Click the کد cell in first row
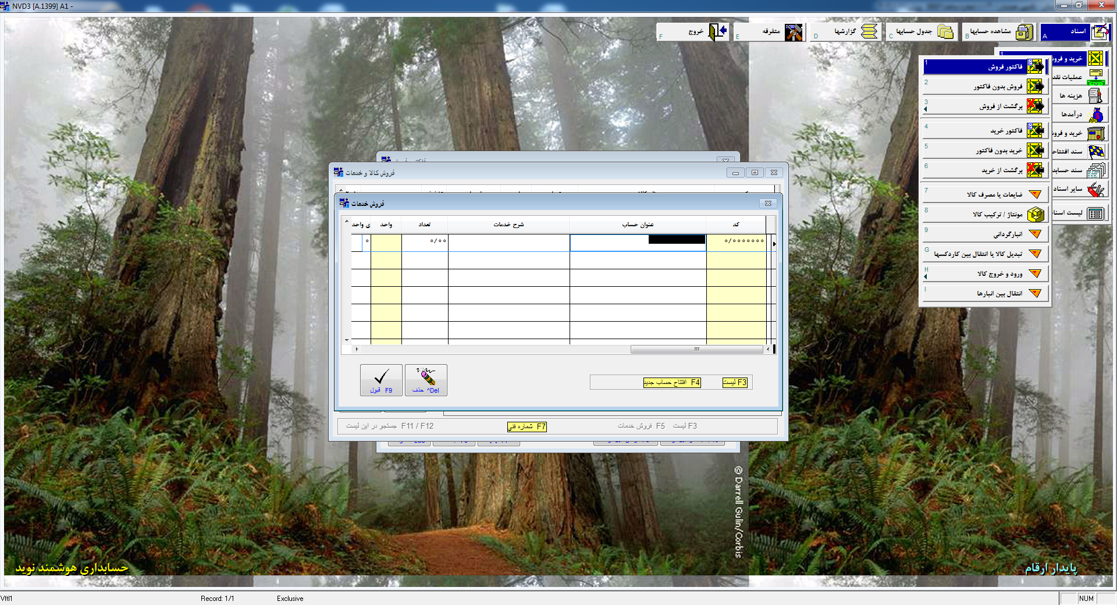Image resolution: width=1117 pixels, height=605 pixels. [x=737, y=243]
